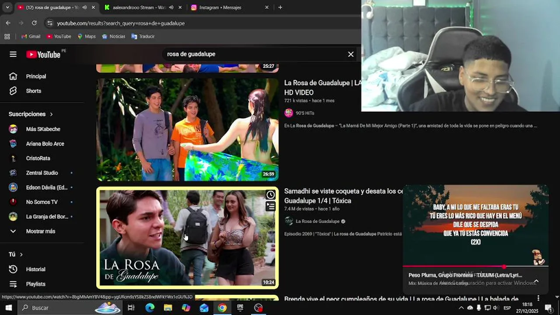Expand the Suscripciones section

(x=31, y=114)
